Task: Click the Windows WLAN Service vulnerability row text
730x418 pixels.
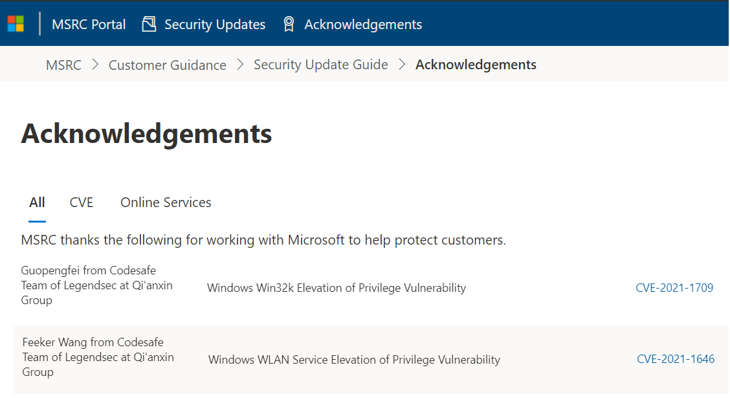Action: 354,360
